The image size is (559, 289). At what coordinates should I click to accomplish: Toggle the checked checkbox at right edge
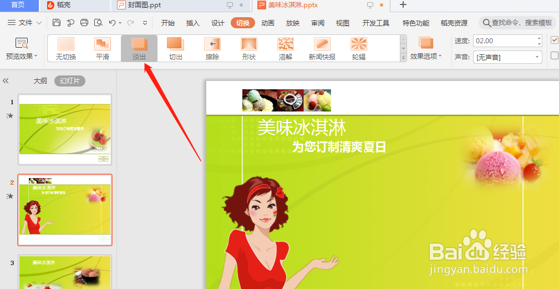tap(555, 39)
